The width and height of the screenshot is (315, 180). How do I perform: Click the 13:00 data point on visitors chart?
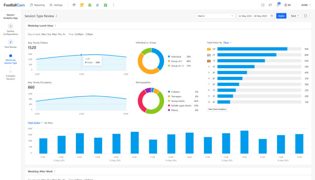81,55
